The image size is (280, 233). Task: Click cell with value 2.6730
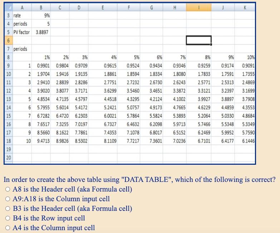[151, 83]
